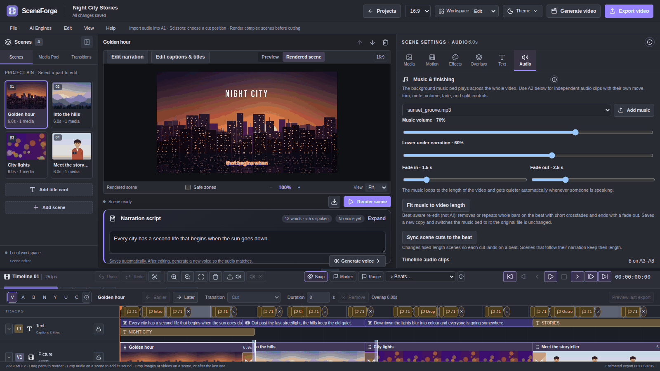This screenshot has width=660, height=371.
Task: Click the Export video button
Action: (629, 11)
